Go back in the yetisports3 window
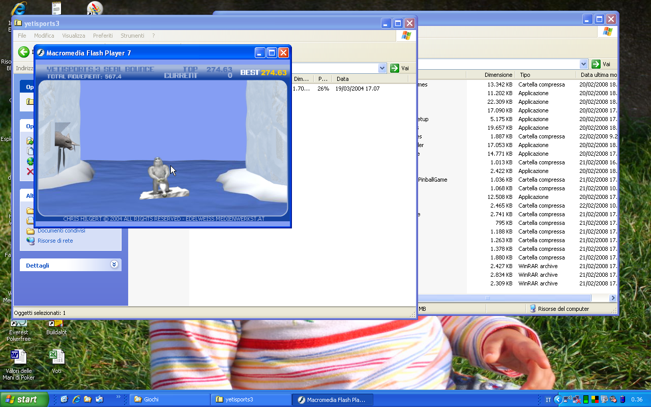 point(23,51)
